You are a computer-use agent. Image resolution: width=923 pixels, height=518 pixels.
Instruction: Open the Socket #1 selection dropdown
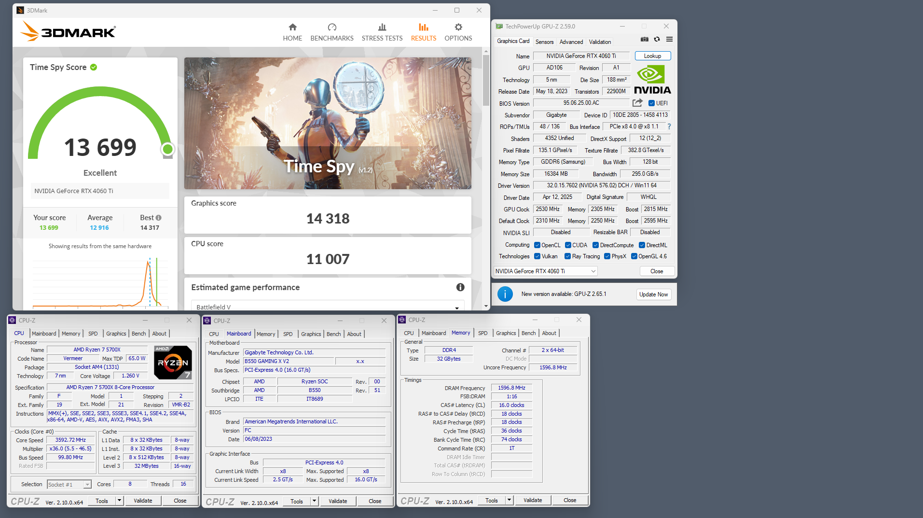pos(69,484)
